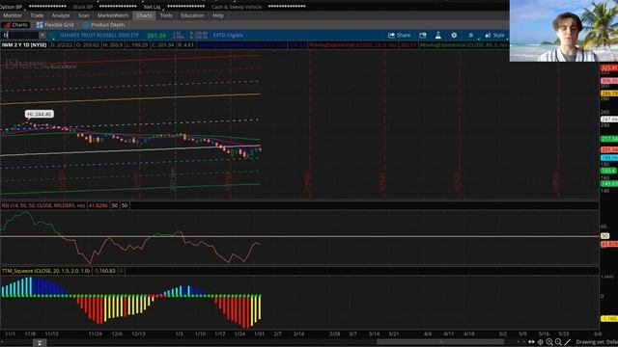
Task: Select the Charts sub-tab
Action: click(15, 25)
